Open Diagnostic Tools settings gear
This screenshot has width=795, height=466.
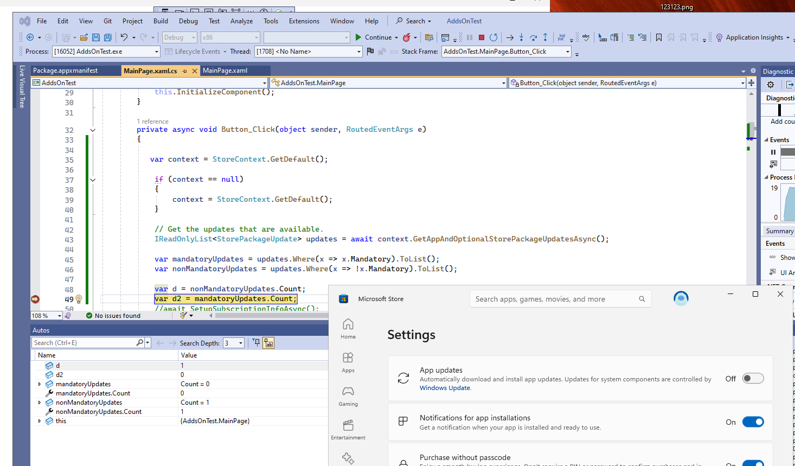pos(771,85)
